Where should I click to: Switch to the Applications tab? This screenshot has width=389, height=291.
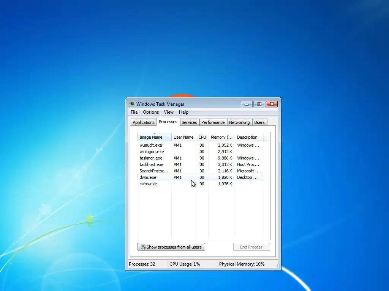point(143,122)
